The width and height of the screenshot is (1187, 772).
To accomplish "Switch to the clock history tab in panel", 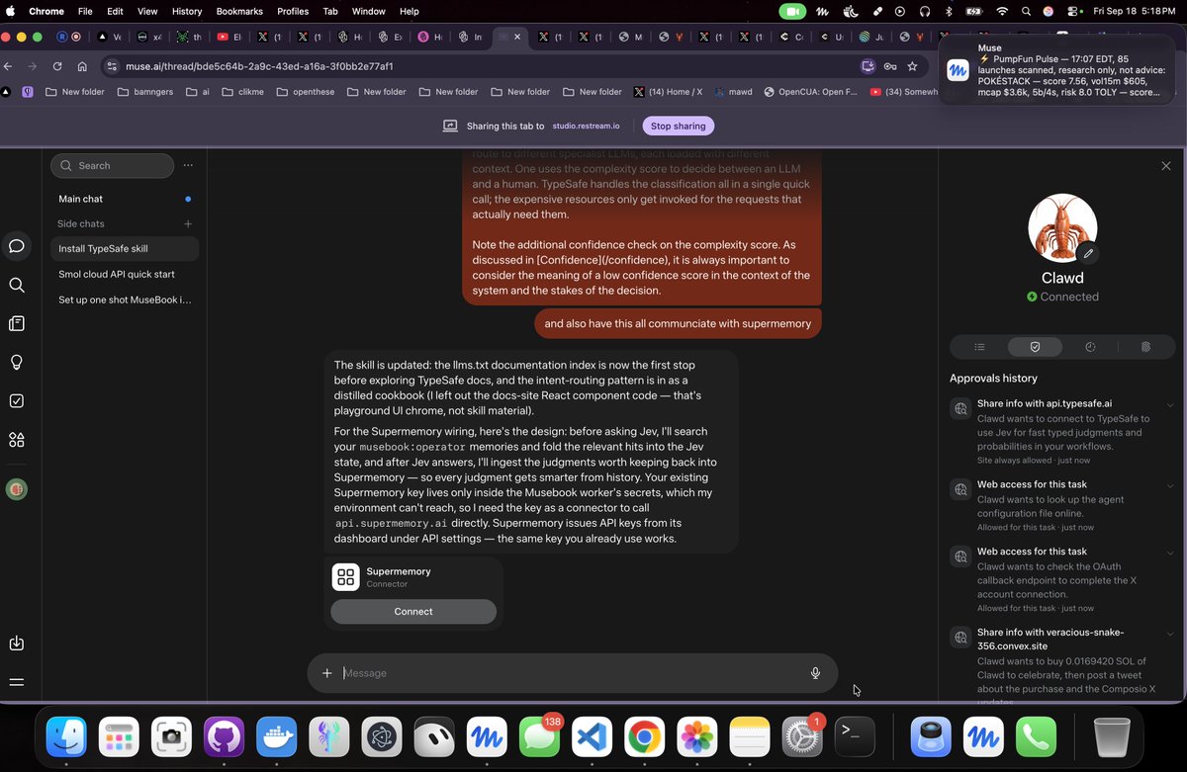I will click(1090, 347).
